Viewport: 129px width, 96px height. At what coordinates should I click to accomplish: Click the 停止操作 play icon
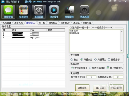pos(54,12)
